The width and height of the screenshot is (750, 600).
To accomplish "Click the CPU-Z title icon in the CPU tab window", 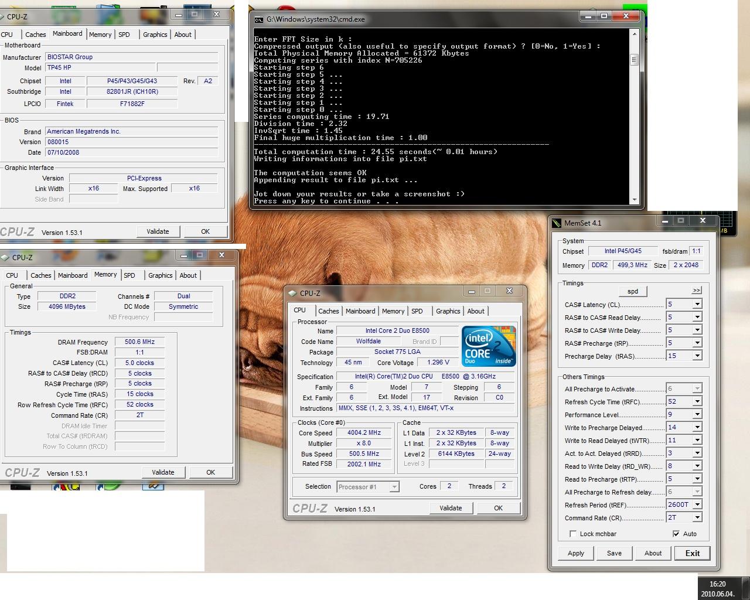I will [292, 293].
